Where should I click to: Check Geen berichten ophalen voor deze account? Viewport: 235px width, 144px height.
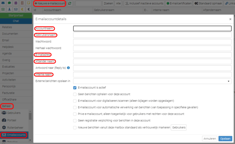pyautogui.click(x=75, y=94)
